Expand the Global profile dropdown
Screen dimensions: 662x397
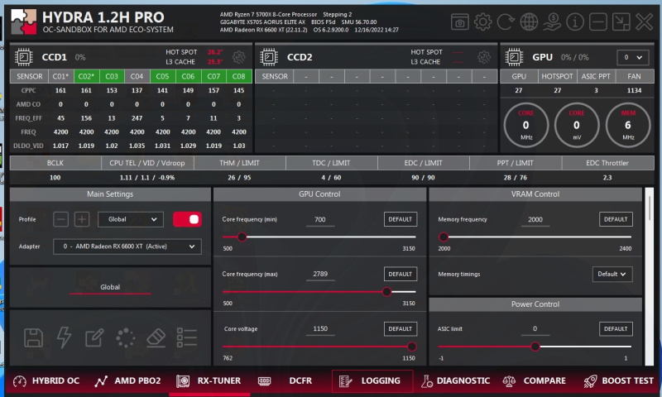(131, 219)
